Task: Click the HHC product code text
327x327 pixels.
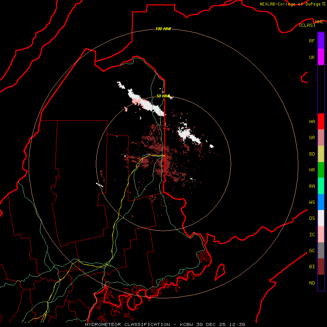Action: point(319,22)
